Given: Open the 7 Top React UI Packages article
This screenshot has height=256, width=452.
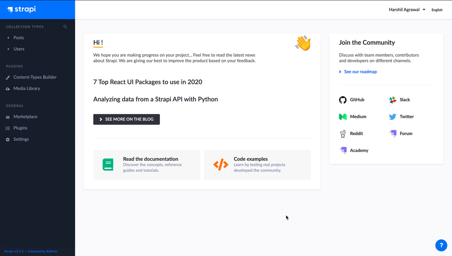Looking at the screenshot, I should (x=147, y=82).
